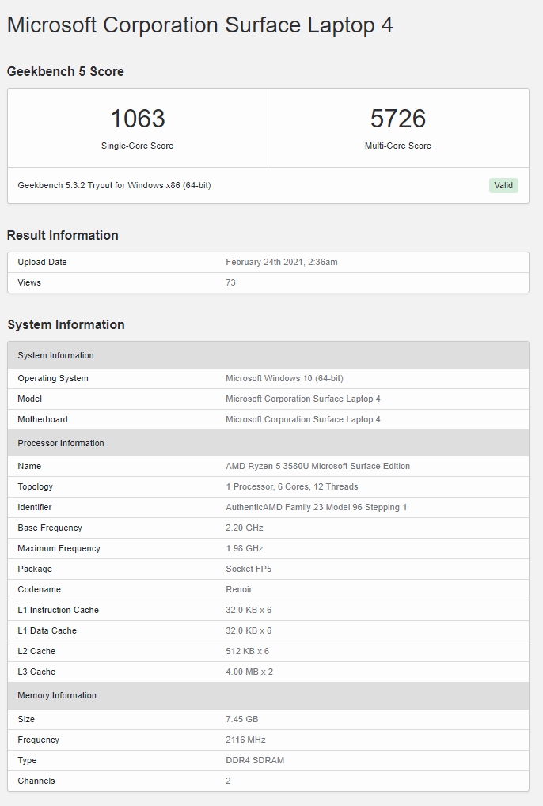Viewport: 543px width, 806px height.
Task: Click the memory Size label
Action: (26, 719)
